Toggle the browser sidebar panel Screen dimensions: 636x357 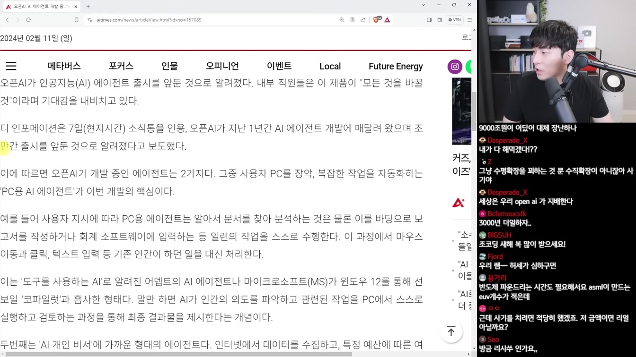pos(429,20)
